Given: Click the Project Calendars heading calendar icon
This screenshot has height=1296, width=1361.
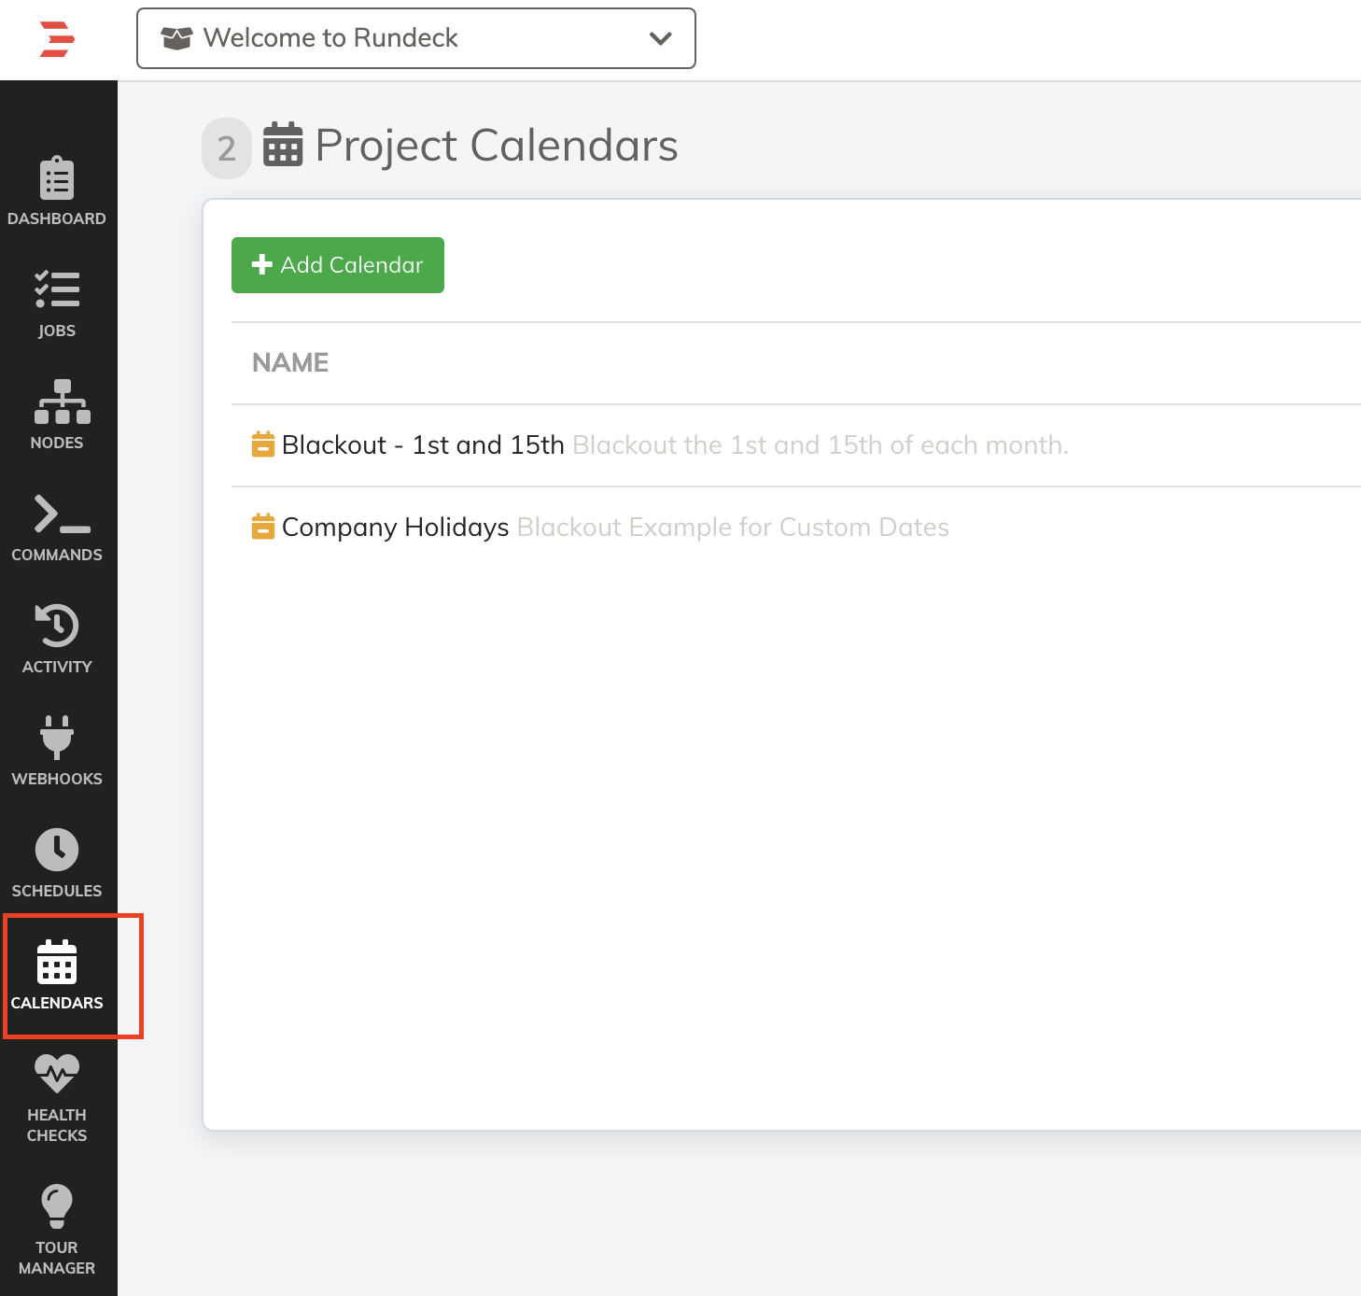Looking at the screenshot, I should 283,145.
